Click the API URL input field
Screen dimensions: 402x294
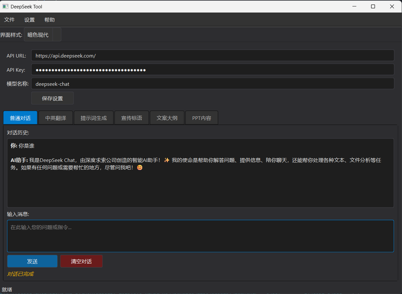coord(213,56)
